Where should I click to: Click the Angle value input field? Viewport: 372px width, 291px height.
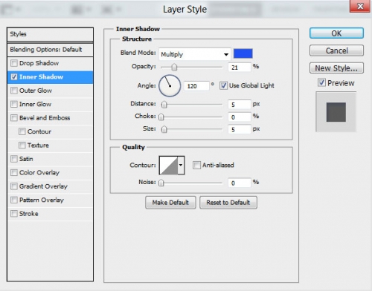(196, 86)
